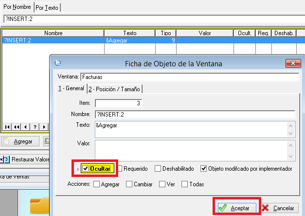Toggle Objeto modificado por implementador checkbox

pos(204,169)
